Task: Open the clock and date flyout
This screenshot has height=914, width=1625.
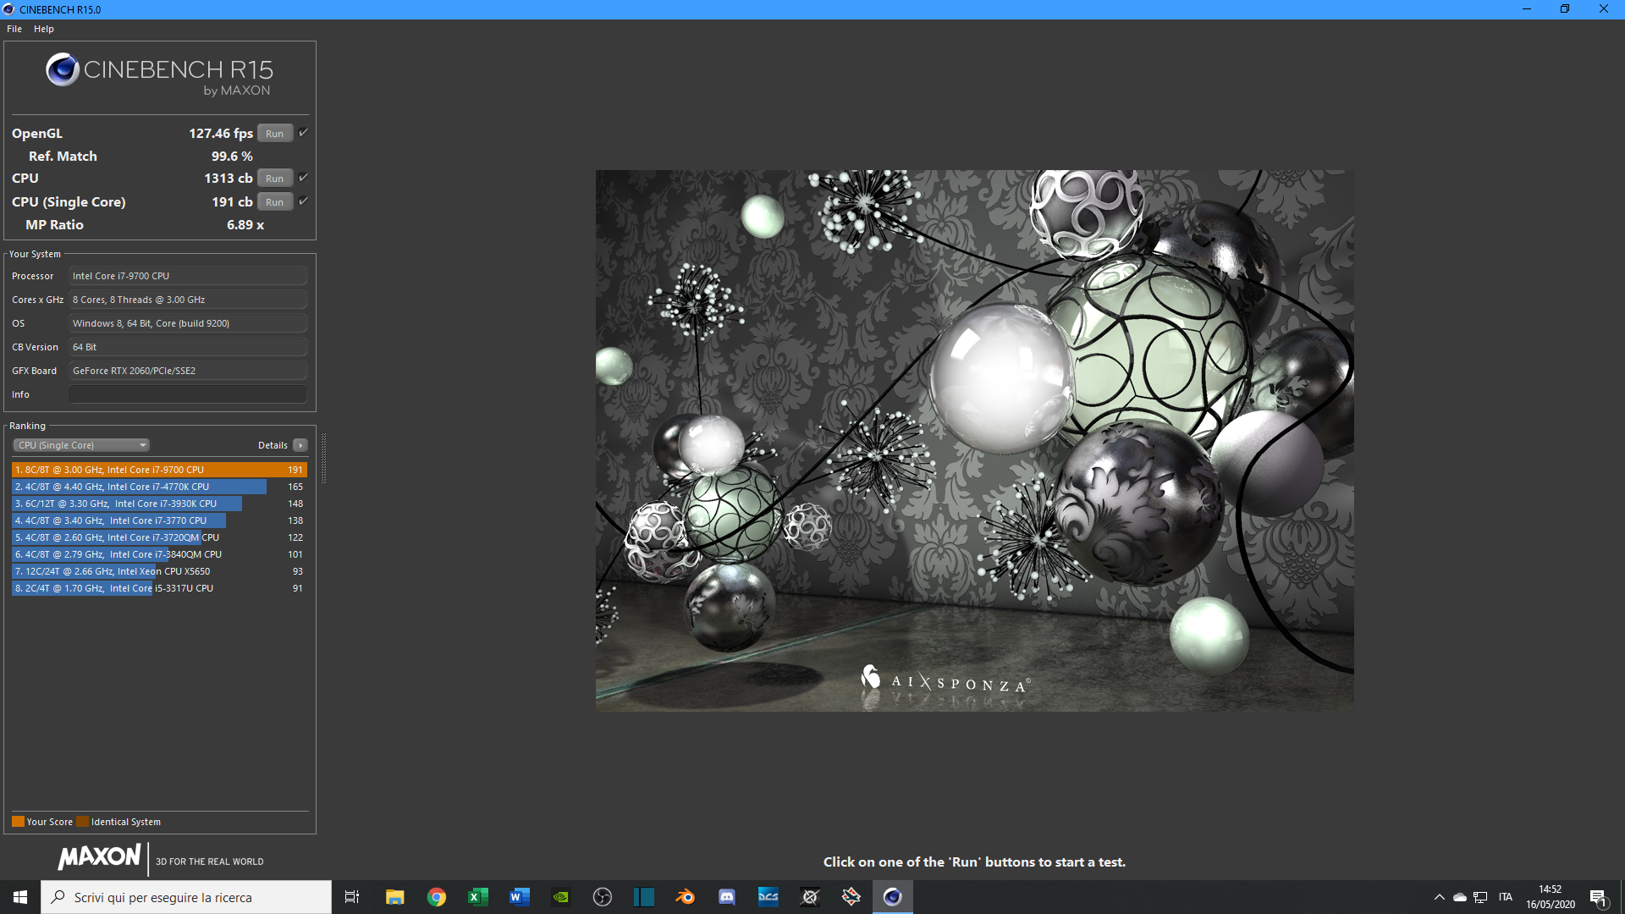Action: click(x=1551, y=897)
